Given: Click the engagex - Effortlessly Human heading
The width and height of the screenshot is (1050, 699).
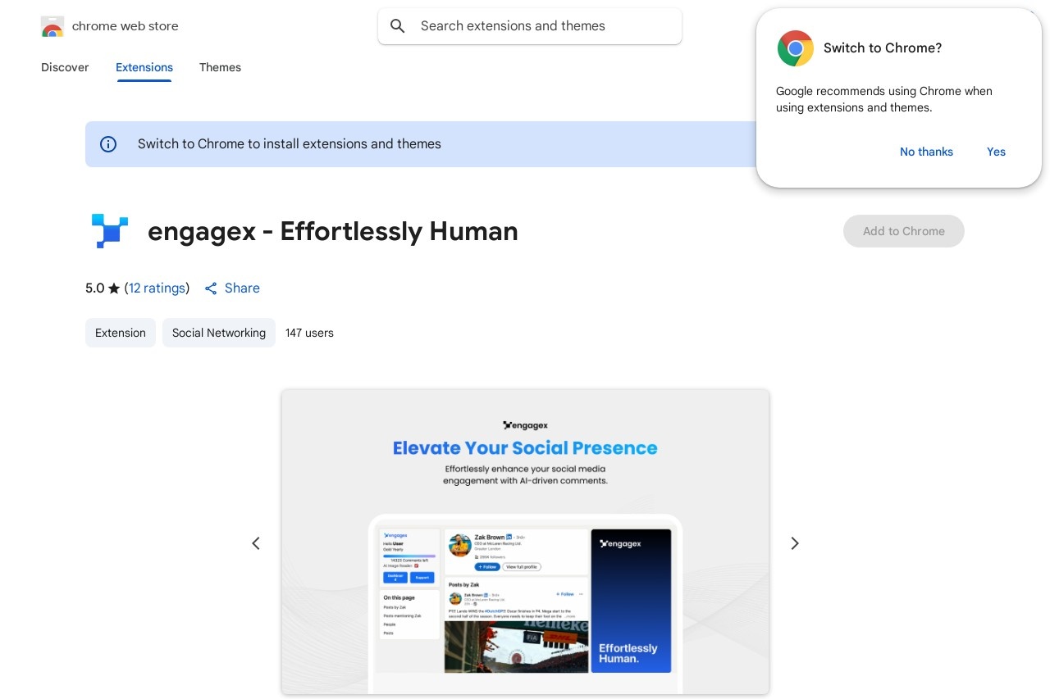Looking at the screenshot, I should click(x=333, y=231).
